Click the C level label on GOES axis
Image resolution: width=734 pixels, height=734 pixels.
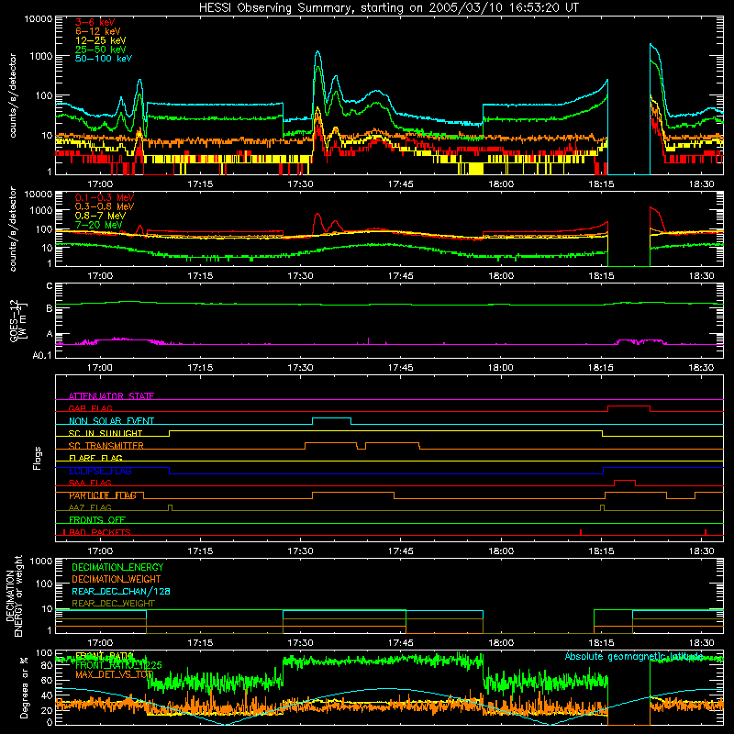pyautogui.click(x=49, y=285)
